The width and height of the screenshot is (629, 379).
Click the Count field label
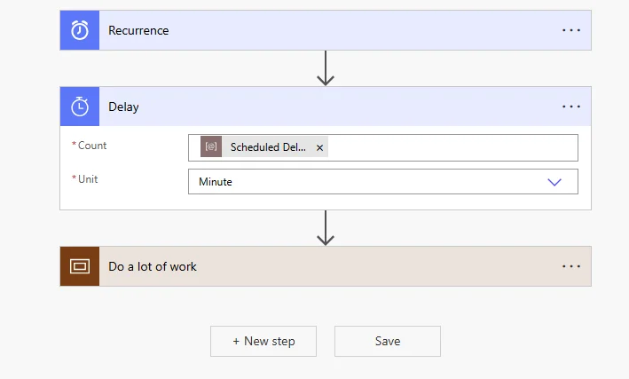92,146
